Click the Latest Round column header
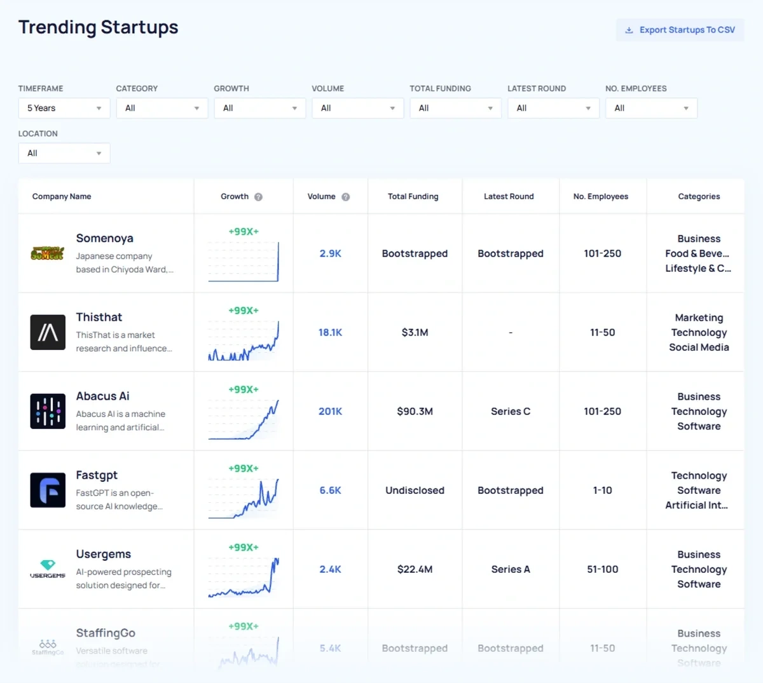Image resolution: width=763 pixels, height=683 pixels. point(509,197)
